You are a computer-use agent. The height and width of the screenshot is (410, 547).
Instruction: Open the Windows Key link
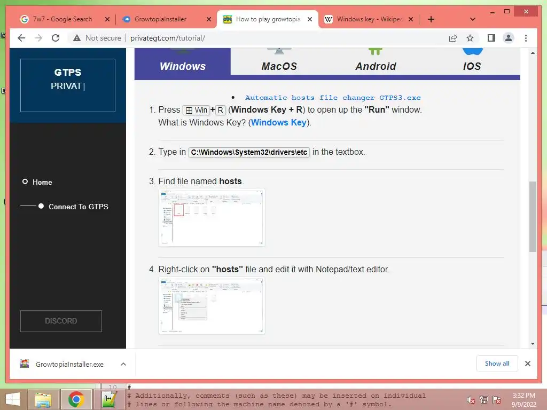coord(279,122)
